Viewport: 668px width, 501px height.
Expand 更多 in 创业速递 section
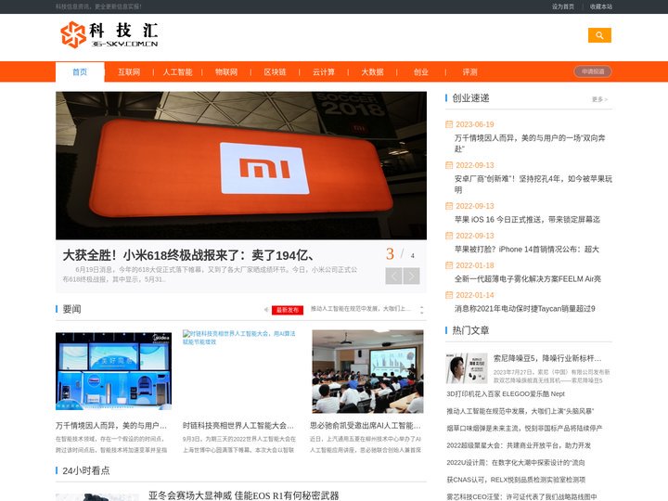[599, 99]
